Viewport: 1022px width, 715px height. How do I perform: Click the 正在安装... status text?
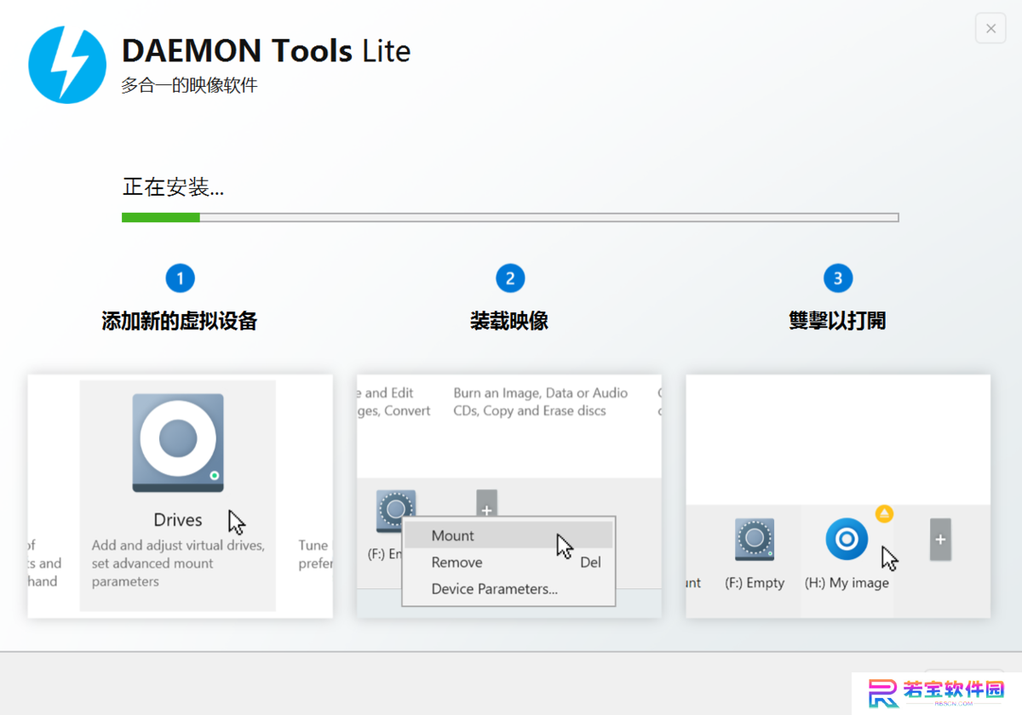173,187
